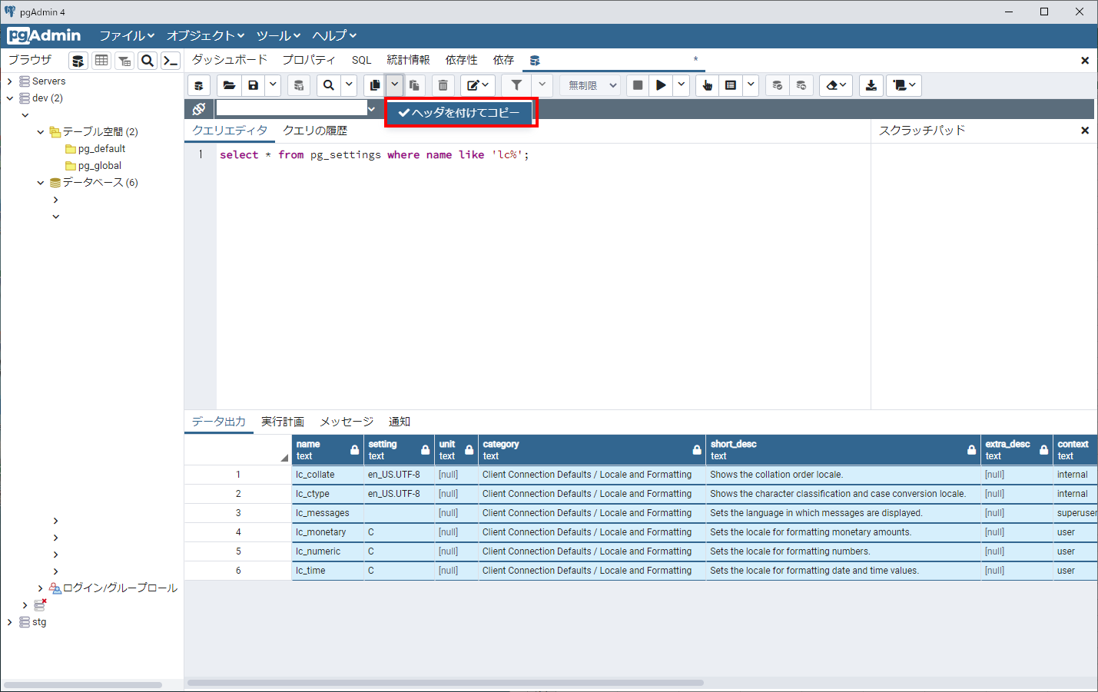Viewport: 1098px width, 692px height.
Task: Click the Copy rows icon
Action: coord(375,85)
